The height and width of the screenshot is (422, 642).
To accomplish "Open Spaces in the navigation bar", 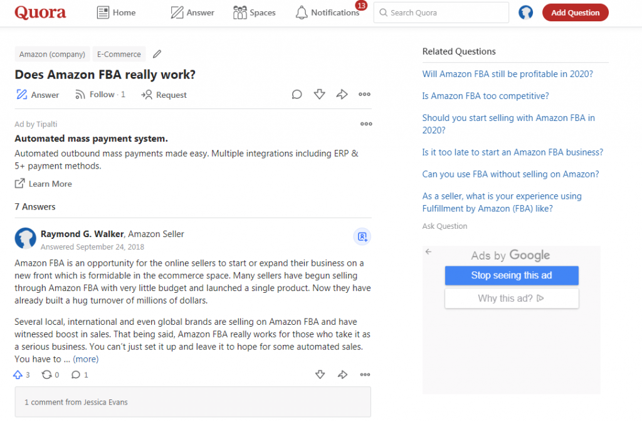I will pos(255,13).
